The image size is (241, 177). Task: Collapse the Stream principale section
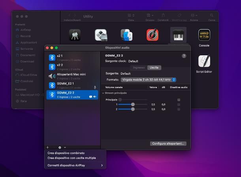[103, 93]
